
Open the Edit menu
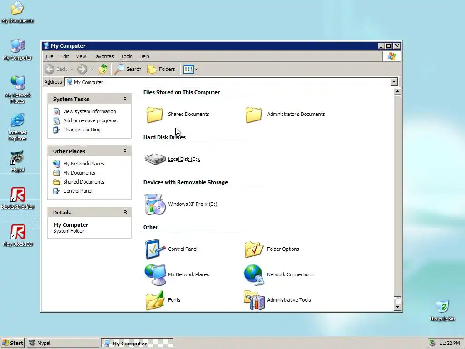point(64,56)
